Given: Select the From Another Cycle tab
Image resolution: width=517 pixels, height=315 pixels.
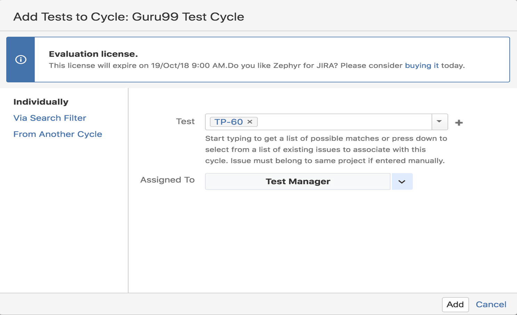Looking at the screenshot, I should click(58, 134).
